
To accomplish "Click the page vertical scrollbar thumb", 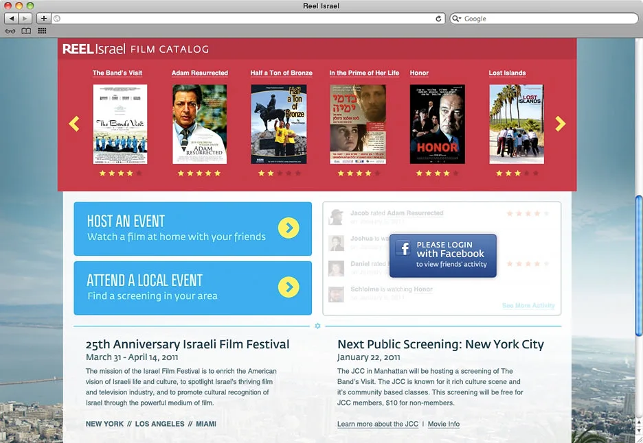I will 639,265.
